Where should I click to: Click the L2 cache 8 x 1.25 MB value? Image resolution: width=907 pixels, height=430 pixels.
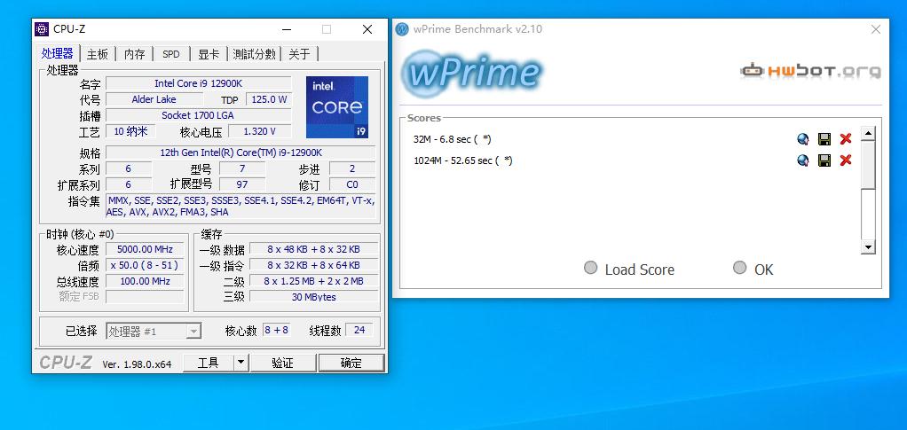point(314,281)
